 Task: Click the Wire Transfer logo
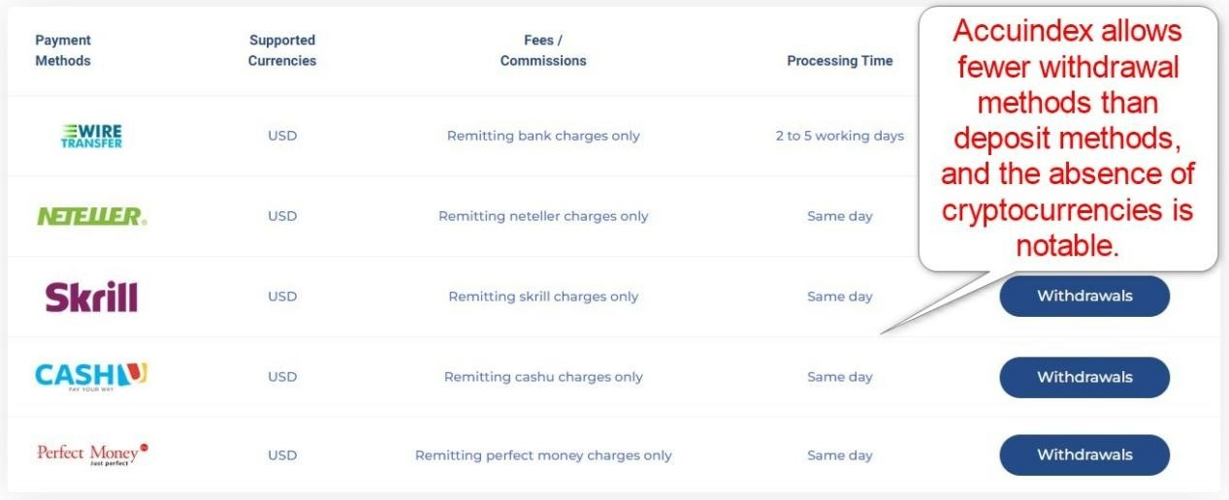pos(91,136)
